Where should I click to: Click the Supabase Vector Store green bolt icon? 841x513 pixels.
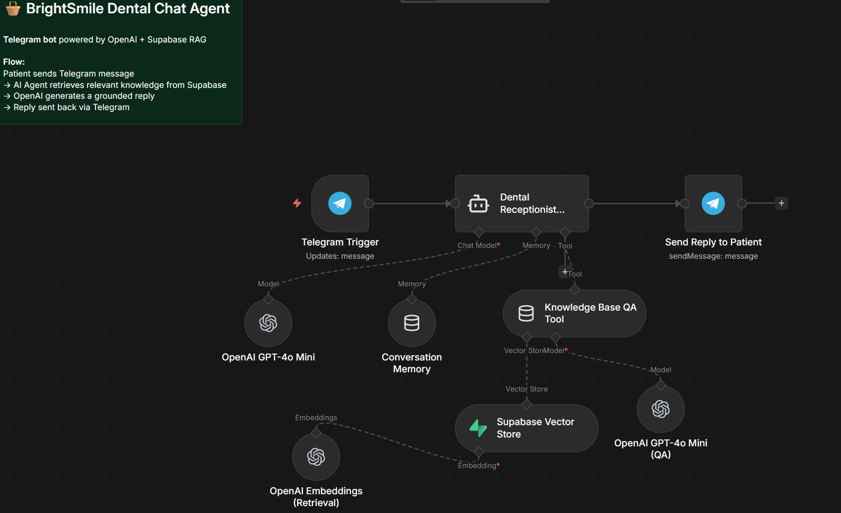pos(478,428)
